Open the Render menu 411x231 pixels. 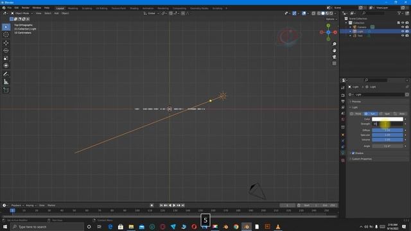[x=26, y=8]
